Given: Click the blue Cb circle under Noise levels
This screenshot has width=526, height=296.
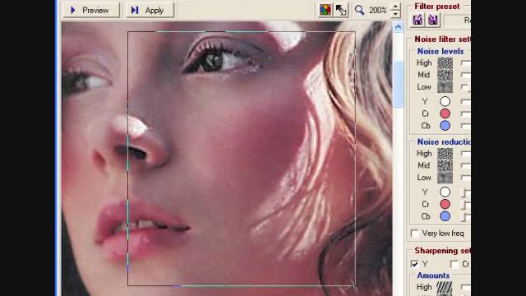Looking at the screenshot, I should click(x=445, y=126).
